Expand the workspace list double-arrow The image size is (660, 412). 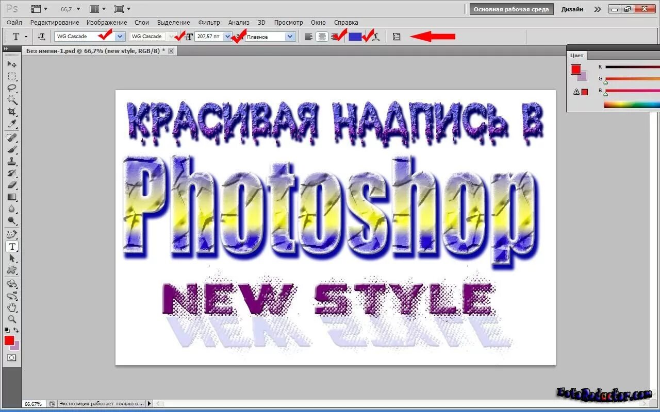597,9
